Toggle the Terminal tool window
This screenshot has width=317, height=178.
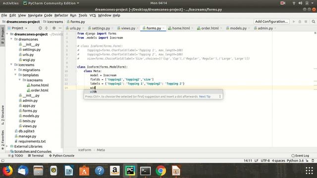click(36, 156)
